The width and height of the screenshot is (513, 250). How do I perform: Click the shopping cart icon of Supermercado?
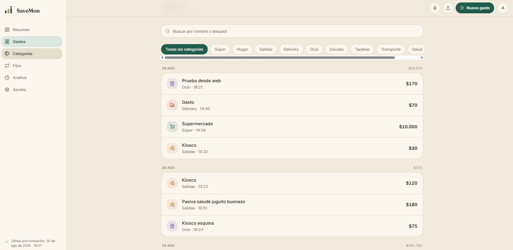point(172,127)
